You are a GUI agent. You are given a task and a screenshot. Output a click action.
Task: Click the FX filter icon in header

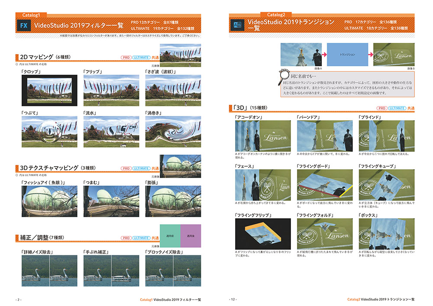coord(24,26)
